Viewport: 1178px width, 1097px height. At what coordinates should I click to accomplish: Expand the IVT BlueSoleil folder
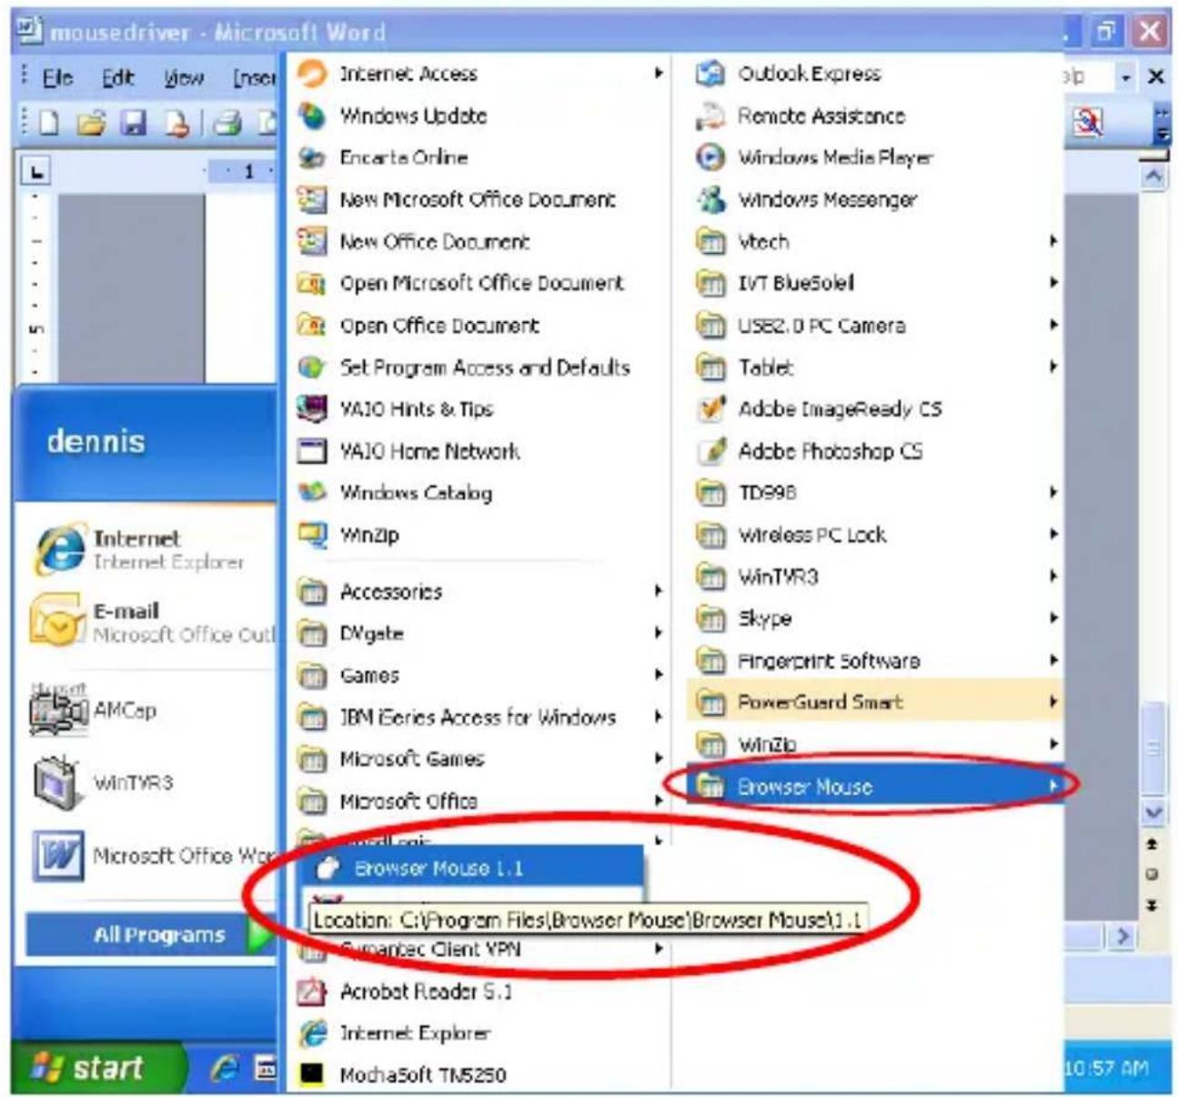[x=874, y=283]
